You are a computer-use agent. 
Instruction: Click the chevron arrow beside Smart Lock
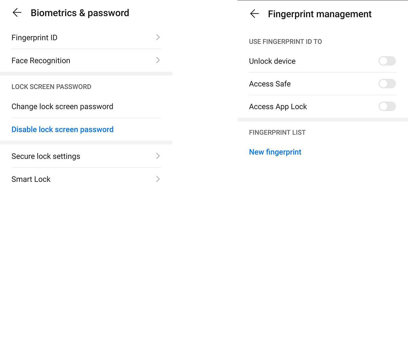click(x=158, y=179)
